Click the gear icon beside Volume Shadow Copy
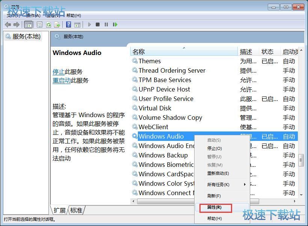 135,117
